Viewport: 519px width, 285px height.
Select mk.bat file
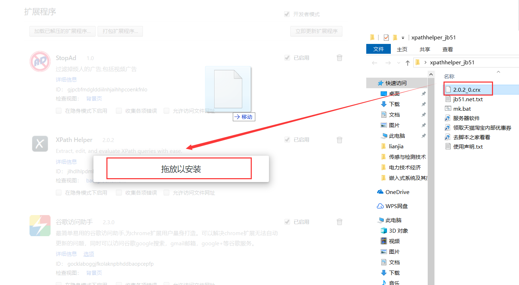click(x=458, y=109)
